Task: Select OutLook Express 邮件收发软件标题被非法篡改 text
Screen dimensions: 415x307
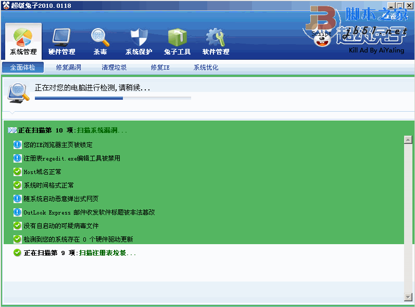Action: click(x=89, y=212)
